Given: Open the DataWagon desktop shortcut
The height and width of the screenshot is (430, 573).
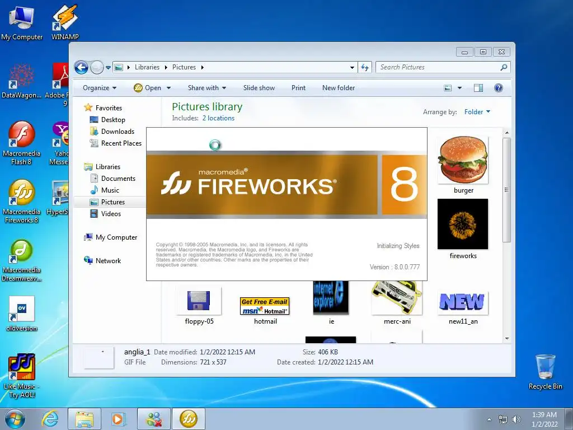Looking at the screenshot, I should point(22,81).
